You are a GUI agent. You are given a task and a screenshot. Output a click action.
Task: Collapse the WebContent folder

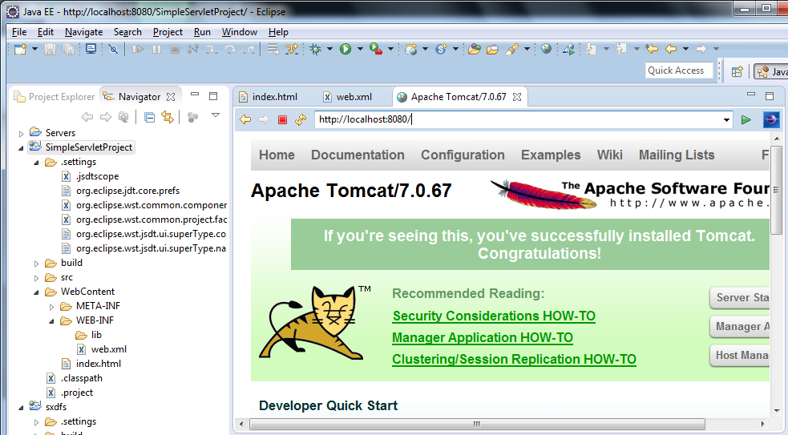[x=36, y=292]
